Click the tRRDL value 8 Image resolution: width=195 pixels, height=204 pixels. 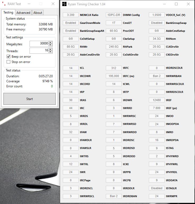pyautogui.click(x=71, y=124)
